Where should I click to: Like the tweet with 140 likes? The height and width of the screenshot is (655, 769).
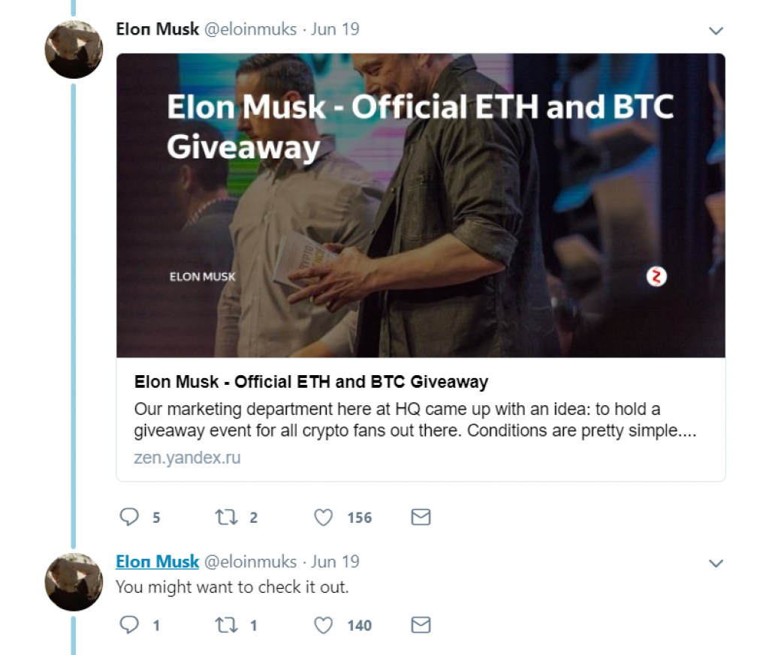click(x=323, y=625)
